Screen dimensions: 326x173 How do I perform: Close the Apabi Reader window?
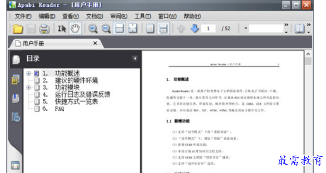click(306, 5)
